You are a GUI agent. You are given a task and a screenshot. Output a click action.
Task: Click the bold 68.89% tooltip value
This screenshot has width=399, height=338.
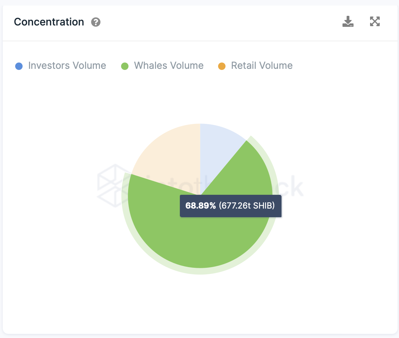201,206
